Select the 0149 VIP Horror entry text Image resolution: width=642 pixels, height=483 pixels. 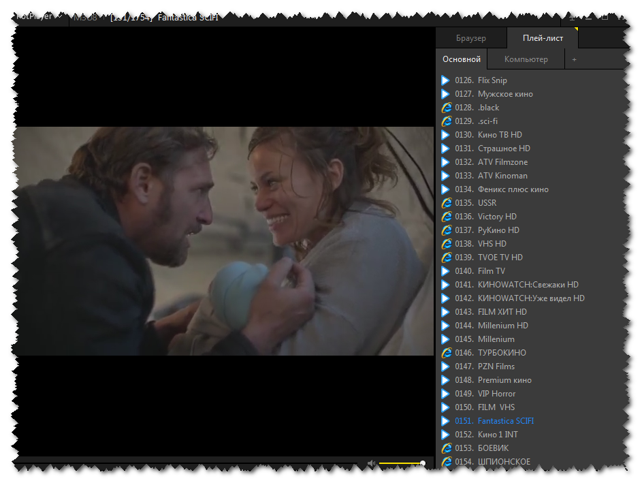point(485,394)
